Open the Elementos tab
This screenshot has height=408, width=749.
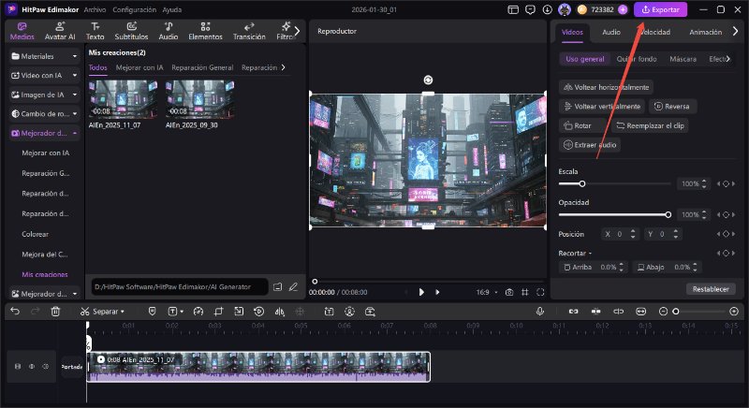(205, 31)
